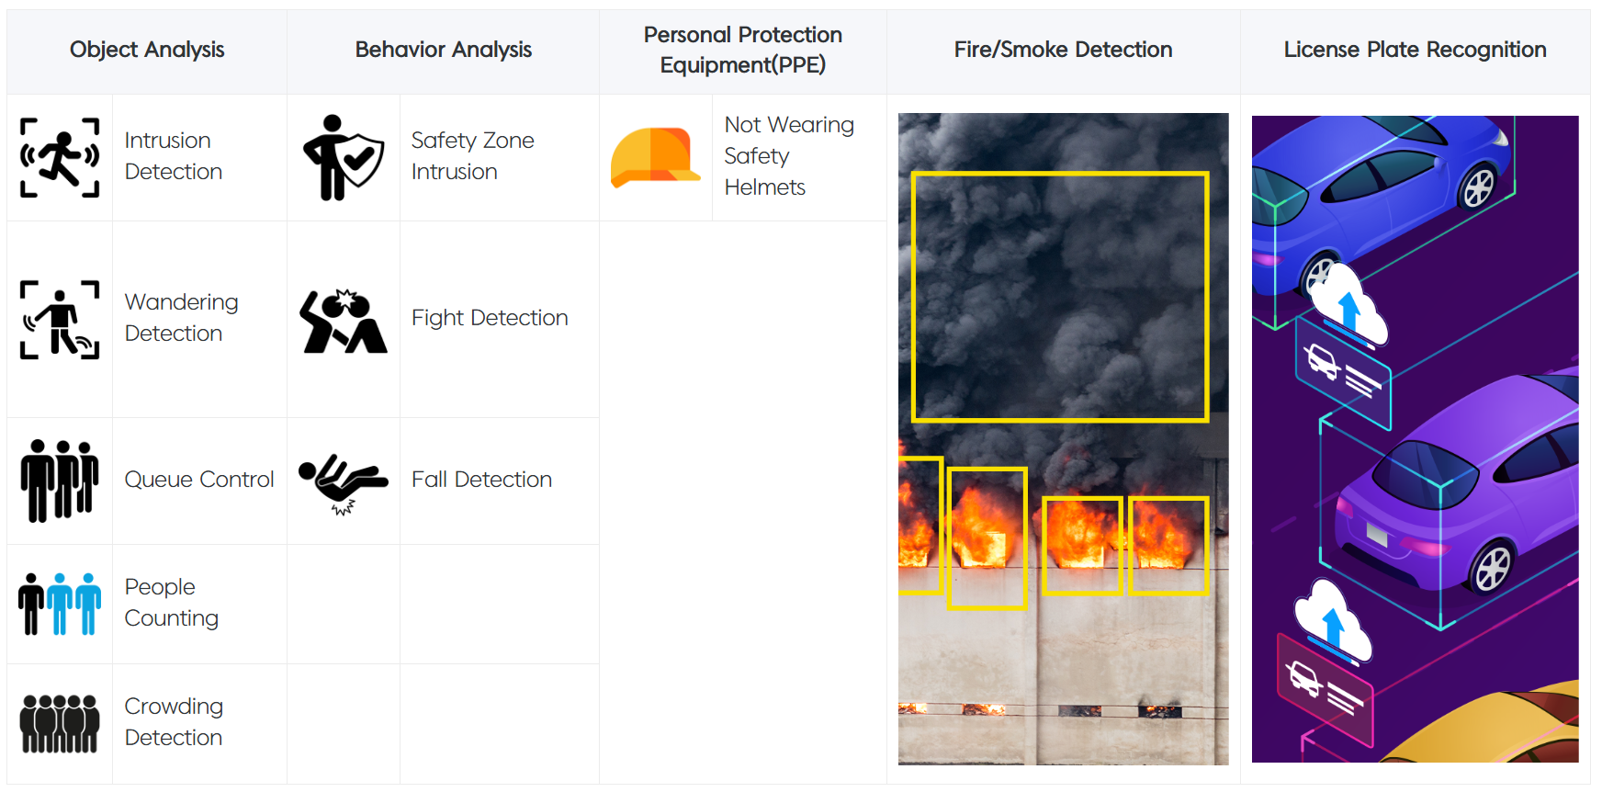Click the Fall Detection icon

coord(344,481)
